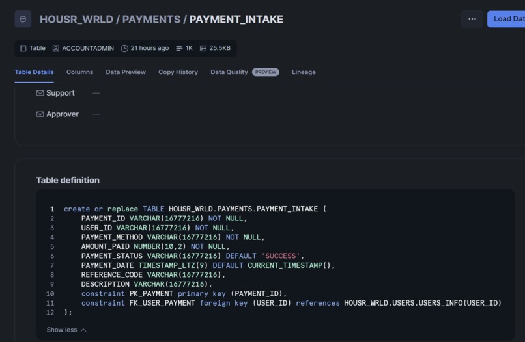
Task: Open the Copy History tab
Action: (x=178, y=72)
